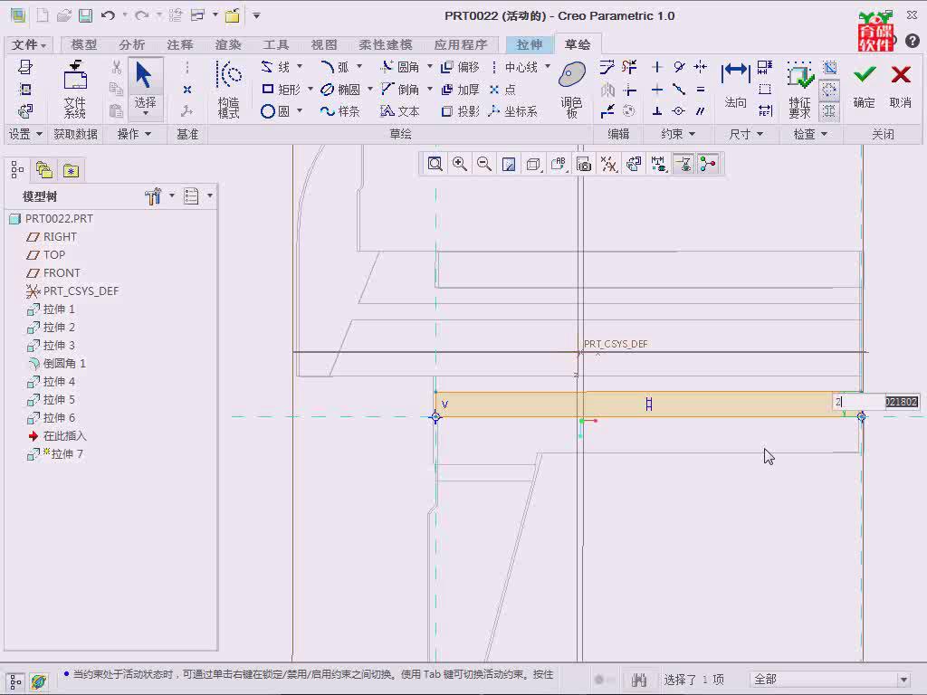Switch to the Analysis (分析) tab

[131, 45]
